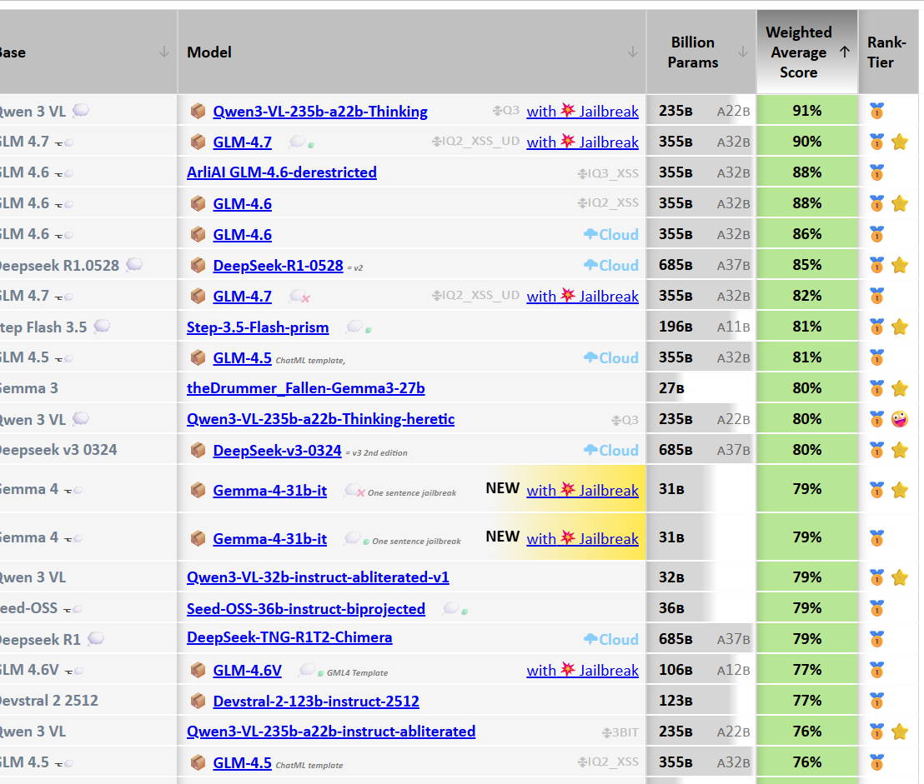This screenshot has width=924, height=784.
Task: Open the Jailbreak link in the GLM-4.6V row
Action: click(x=582, y=671)
